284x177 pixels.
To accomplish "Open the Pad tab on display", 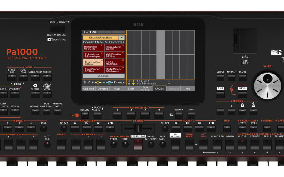I will coord(117,89).
